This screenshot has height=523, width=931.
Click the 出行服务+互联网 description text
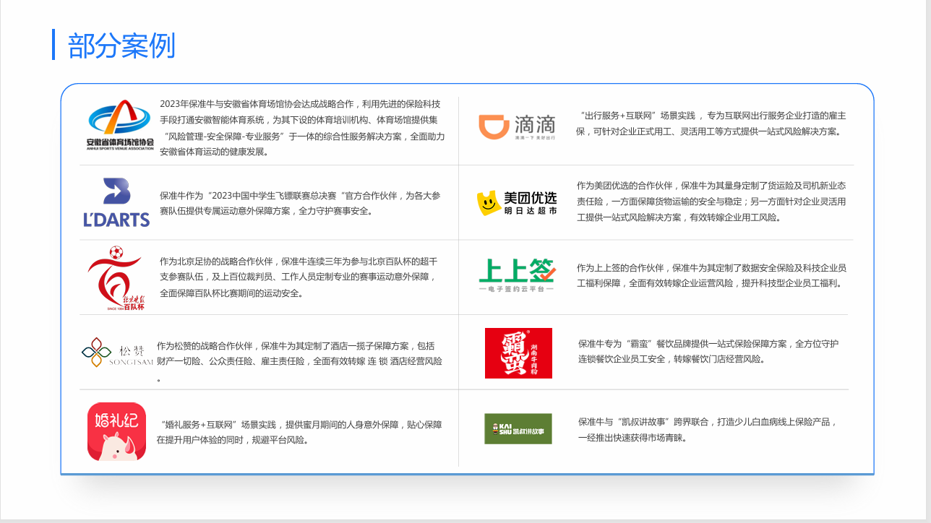(711, 124)
